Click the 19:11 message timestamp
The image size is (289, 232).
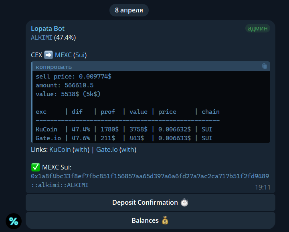263,188
